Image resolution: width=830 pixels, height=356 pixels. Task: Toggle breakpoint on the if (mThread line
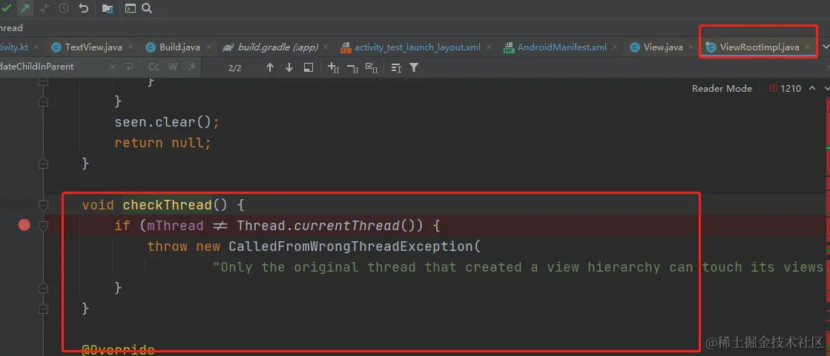point(24,226)
